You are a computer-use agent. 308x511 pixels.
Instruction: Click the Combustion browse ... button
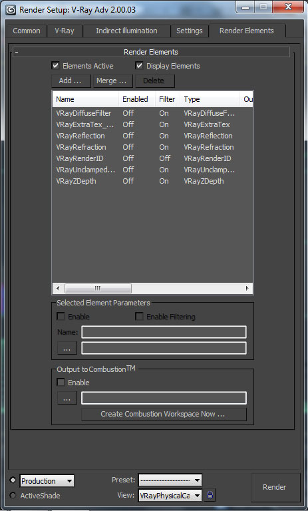[67, 398]
